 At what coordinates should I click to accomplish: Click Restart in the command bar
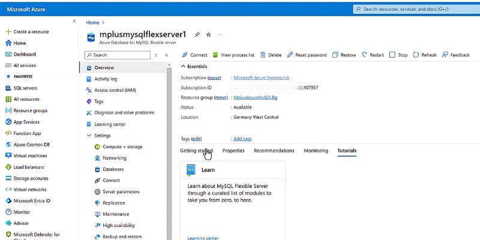coord(373,55)
